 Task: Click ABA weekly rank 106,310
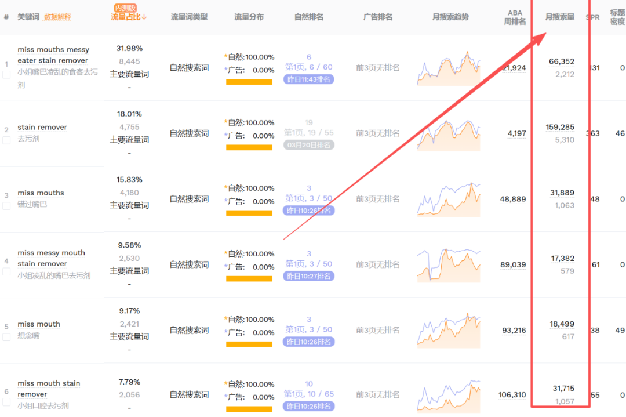512,395
